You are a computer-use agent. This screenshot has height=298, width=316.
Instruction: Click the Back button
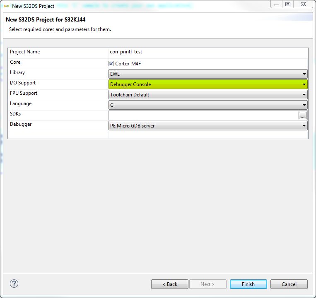(x=170, y=284)
